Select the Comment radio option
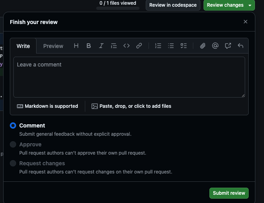 pos(13,125)
